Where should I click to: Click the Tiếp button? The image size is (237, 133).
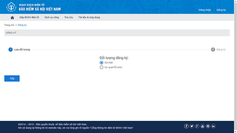(12, 78)
